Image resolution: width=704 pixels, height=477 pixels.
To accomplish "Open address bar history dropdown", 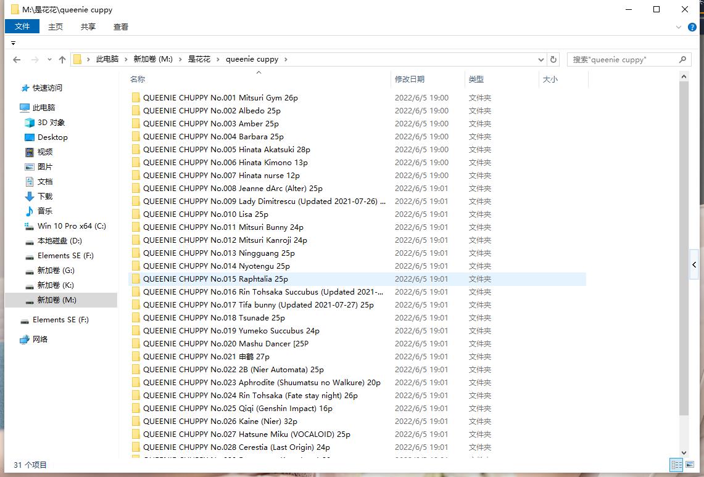I will (540, 60).
